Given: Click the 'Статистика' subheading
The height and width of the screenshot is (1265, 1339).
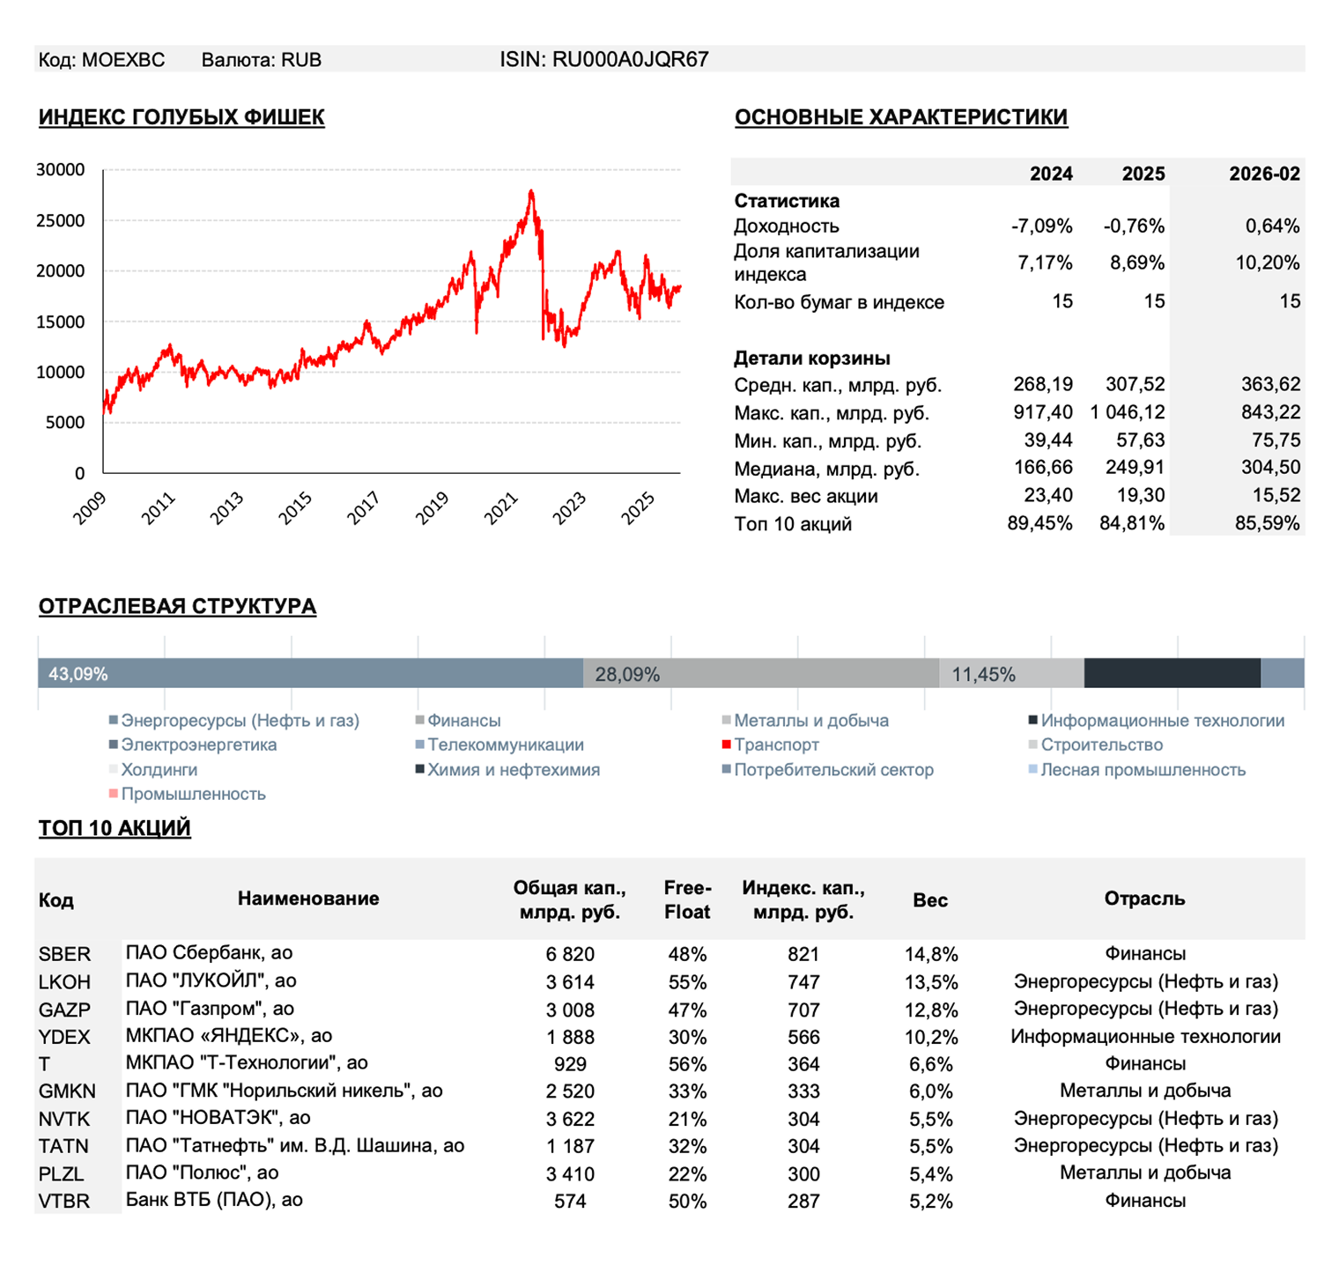Looking at the screenshot, I should click(787, 201).
